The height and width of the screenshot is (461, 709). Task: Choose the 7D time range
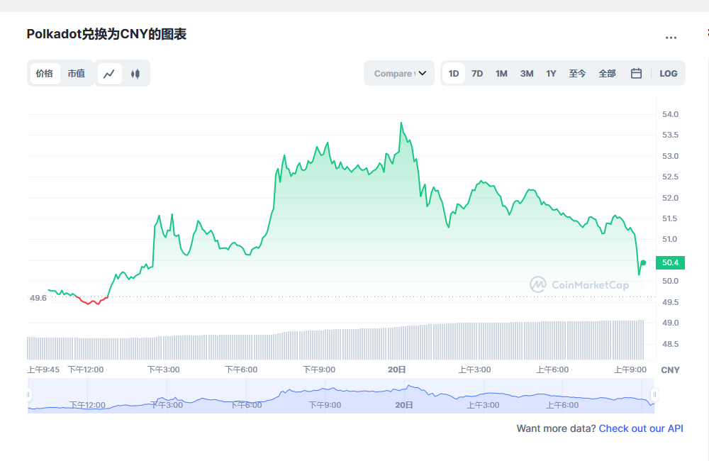[477, 74]
